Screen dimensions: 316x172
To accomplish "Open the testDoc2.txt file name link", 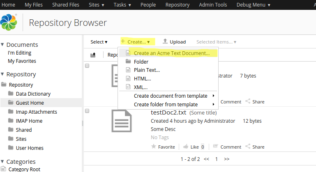I will (168, 112).
